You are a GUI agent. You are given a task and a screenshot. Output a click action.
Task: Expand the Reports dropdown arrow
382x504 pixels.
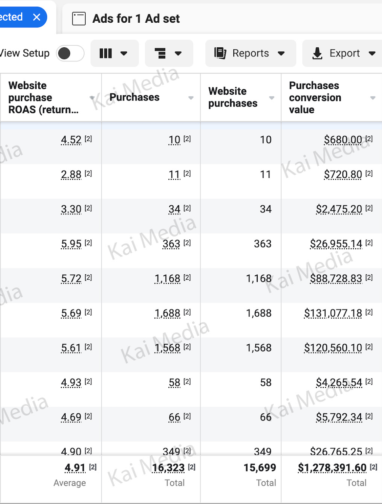tap(281, 53)
